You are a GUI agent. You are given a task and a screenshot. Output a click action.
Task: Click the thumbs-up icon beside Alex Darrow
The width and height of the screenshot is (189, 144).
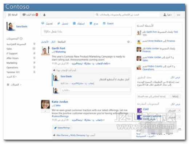pos(54,135)
